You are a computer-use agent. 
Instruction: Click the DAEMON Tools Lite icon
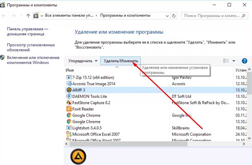(x=69, y=96)
